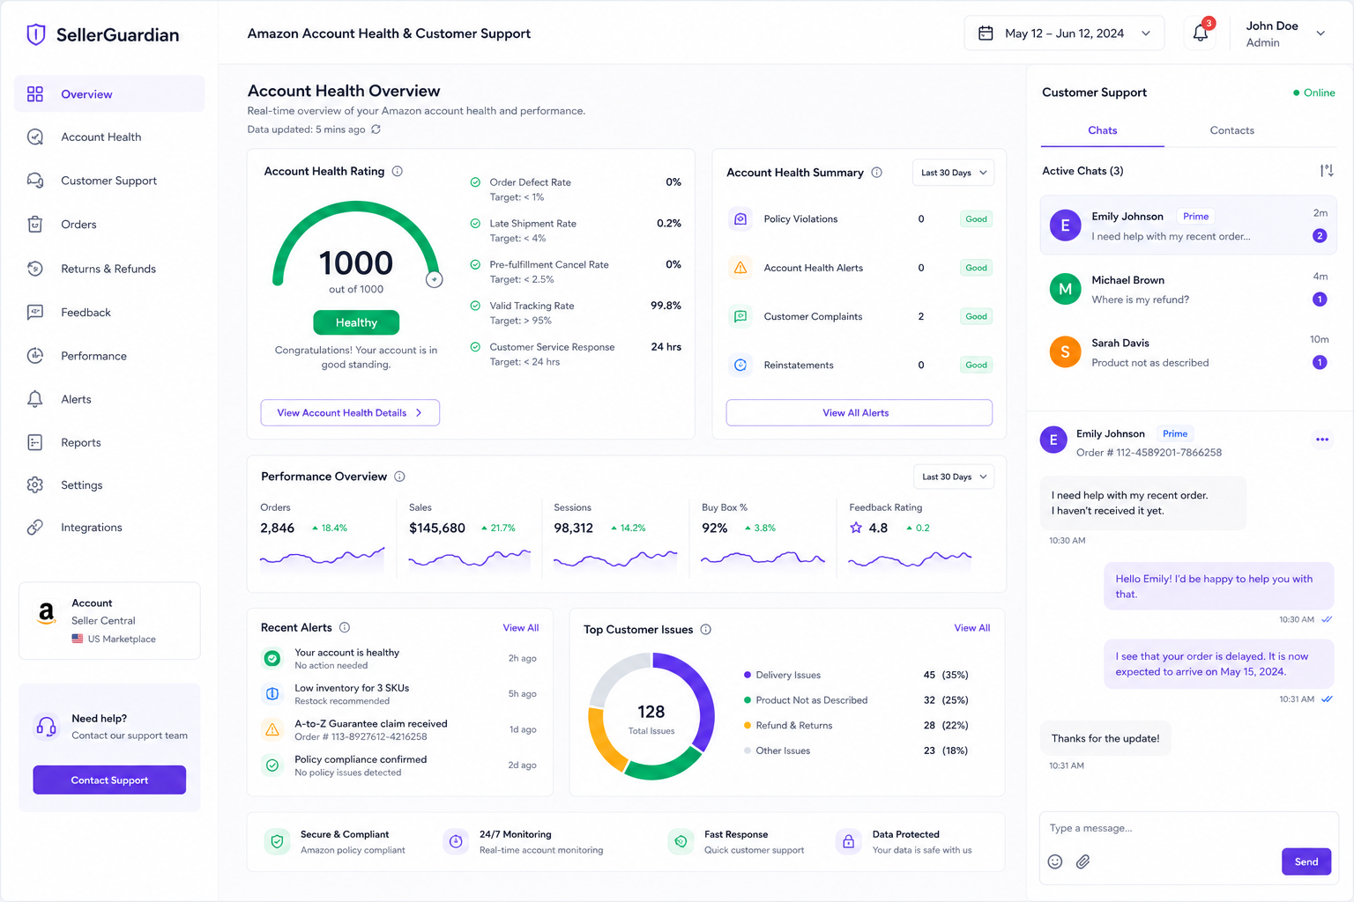Click the SellerGuardian shield logo
This screenshot has height=902, width=1354.
click(35, 34)
